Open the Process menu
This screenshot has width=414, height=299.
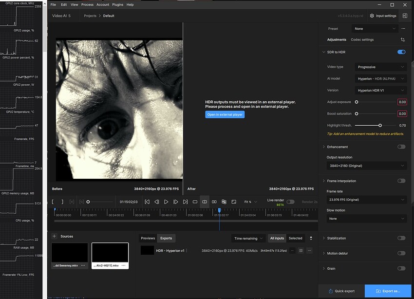click(87, 4)
